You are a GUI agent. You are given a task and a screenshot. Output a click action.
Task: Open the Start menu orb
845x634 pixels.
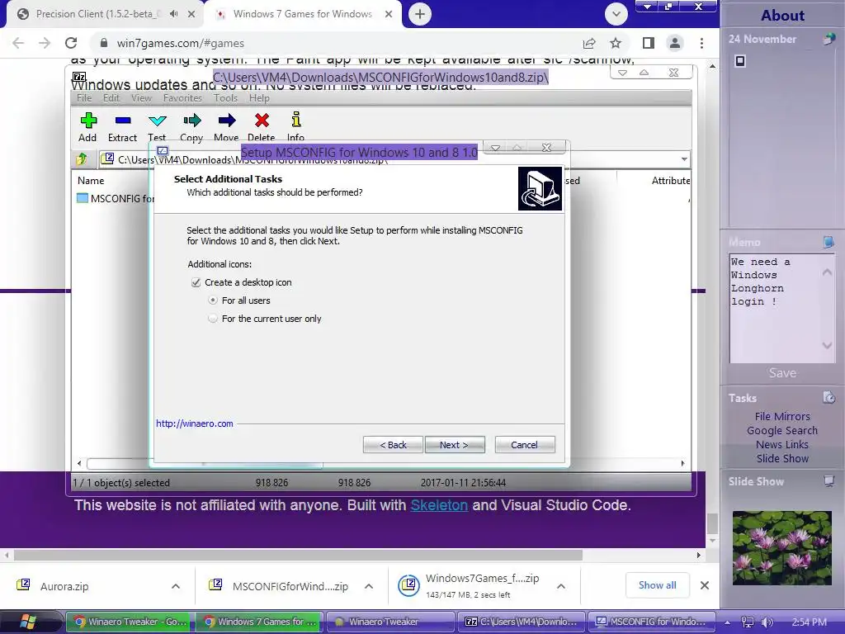pyautogui.click(x=27, y=621)
